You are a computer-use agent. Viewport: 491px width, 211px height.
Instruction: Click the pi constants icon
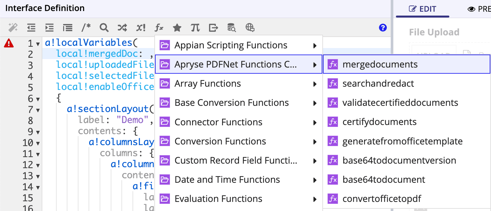(195, 28)
